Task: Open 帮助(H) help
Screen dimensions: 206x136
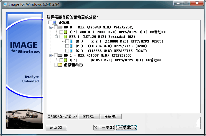Action: (57, 127)
